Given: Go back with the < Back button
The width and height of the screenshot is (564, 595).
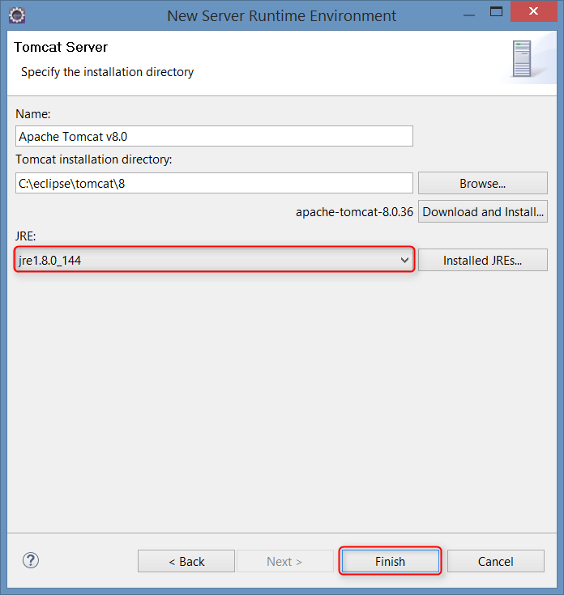Looking at the screenshot, I should pos(186,561).
